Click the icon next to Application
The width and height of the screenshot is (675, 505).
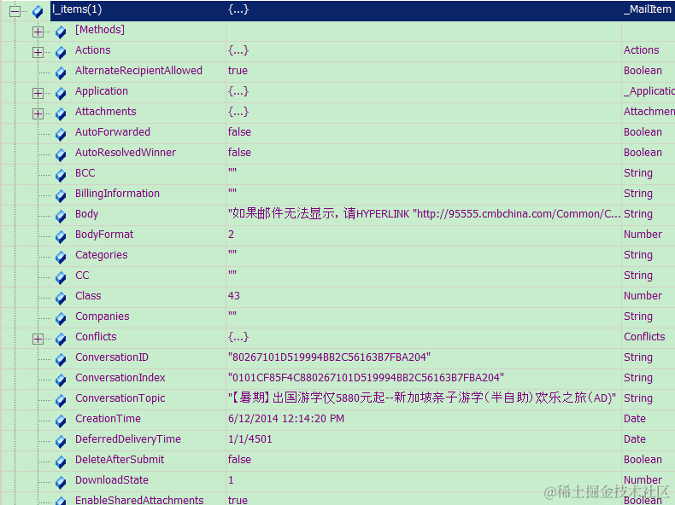click(61, 93)
